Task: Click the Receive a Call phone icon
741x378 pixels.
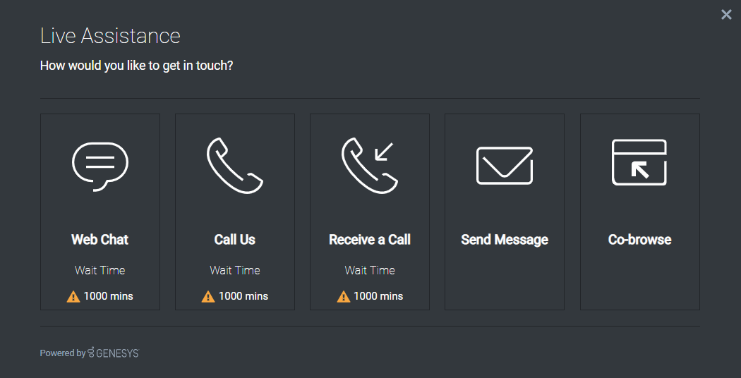Action: coord(370,165)
